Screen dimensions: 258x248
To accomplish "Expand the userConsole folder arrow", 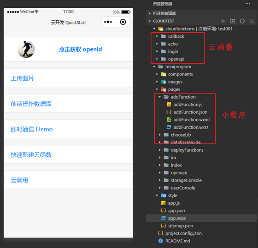I will tap(159, 188).
